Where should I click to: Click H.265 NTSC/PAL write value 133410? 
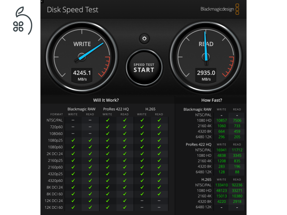pyautogui.click(x=222, y=185)
